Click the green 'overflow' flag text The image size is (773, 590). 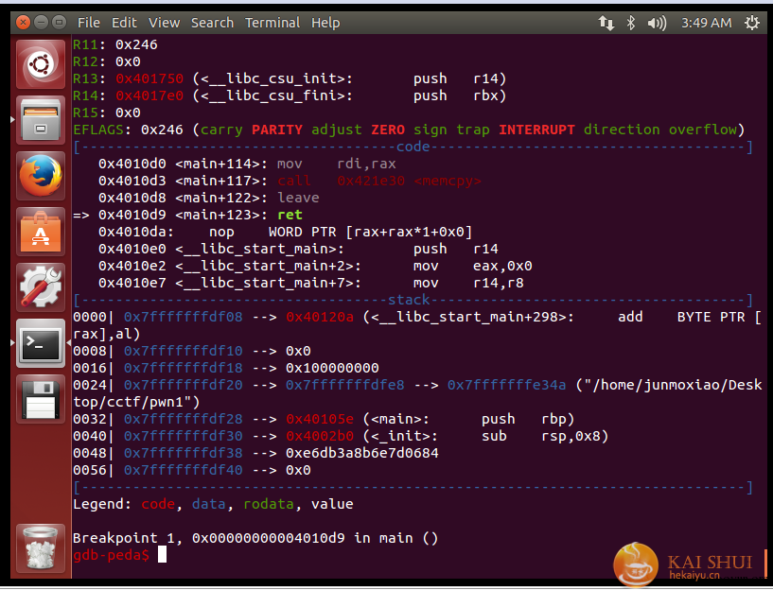coord(702,130)
